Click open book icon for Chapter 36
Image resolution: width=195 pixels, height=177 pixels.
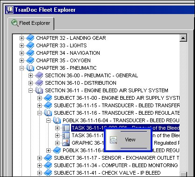[x=30, y=68]
